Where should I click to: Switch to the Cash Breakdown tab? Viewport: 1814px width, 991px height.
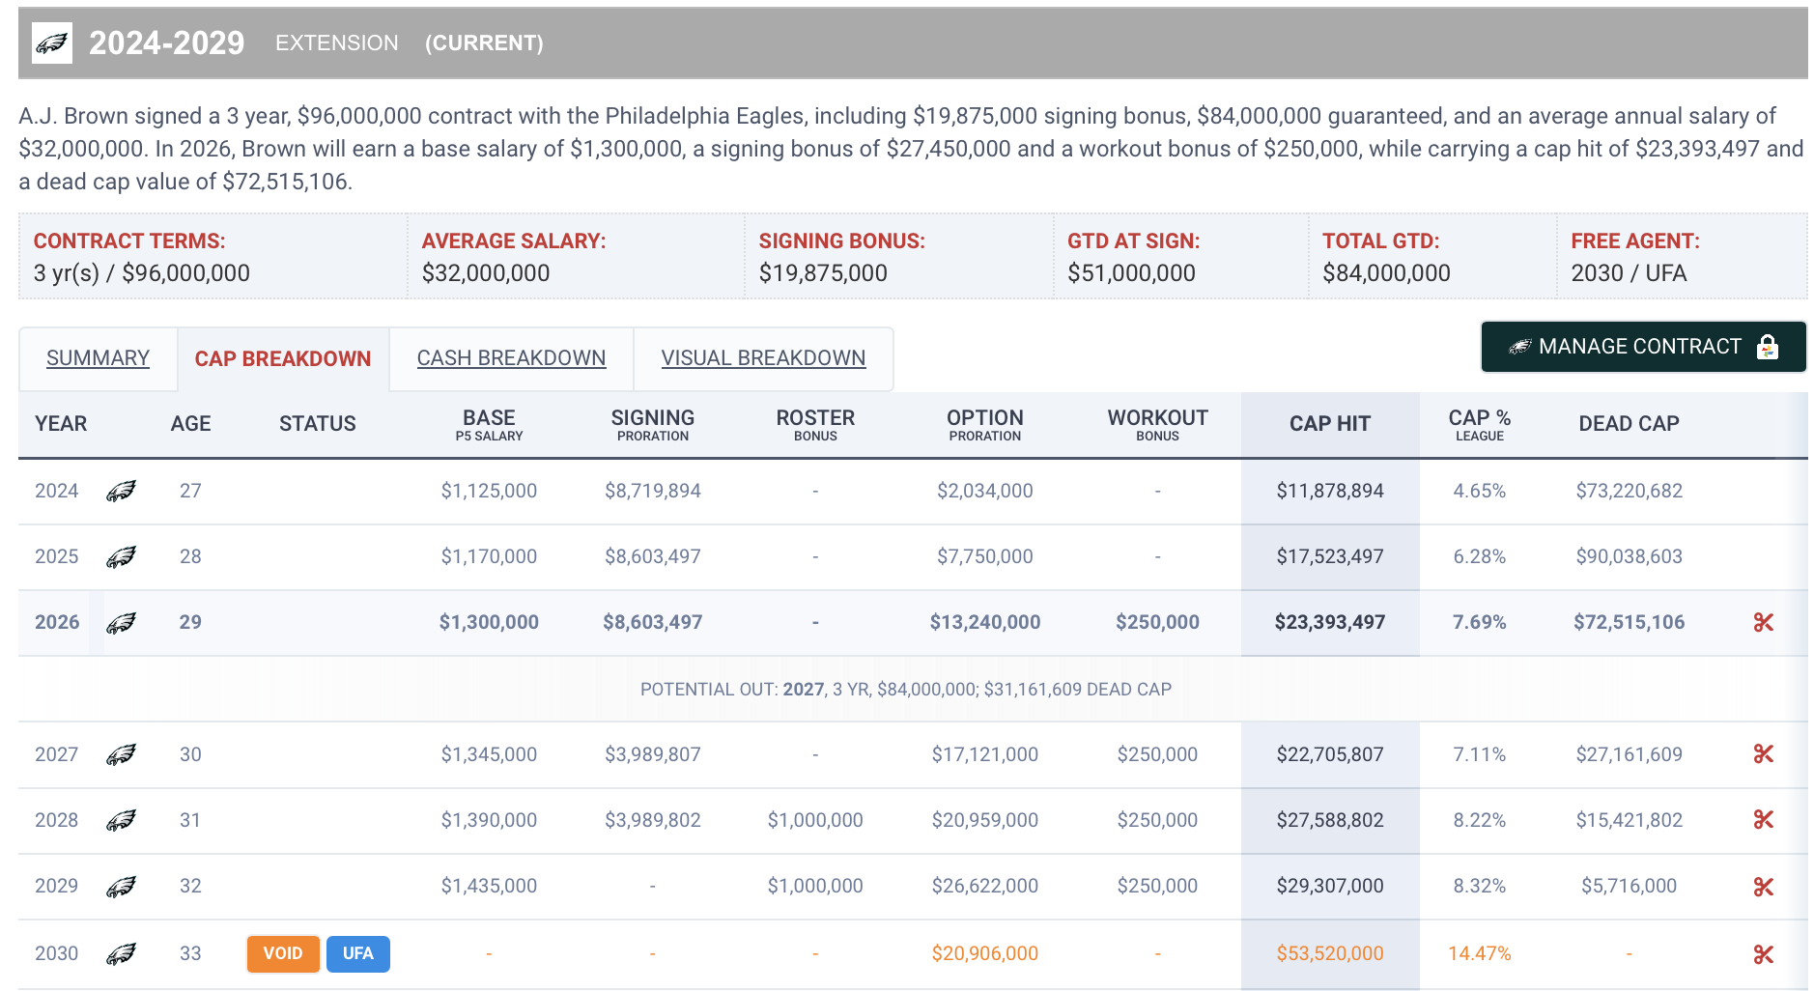click(x=511, y=358)
